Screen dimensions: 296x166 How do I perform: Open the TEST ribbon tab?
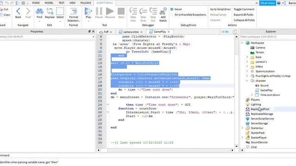[62, 3]
